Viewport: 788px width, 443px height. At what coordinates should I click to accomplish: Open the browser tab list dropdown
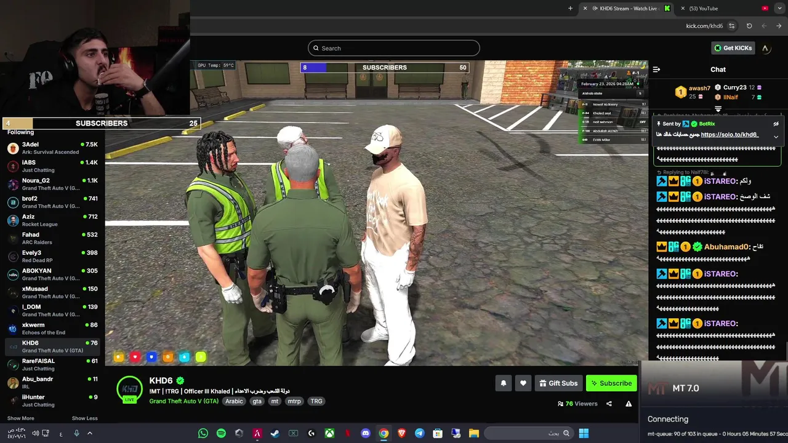click(779, 9)
